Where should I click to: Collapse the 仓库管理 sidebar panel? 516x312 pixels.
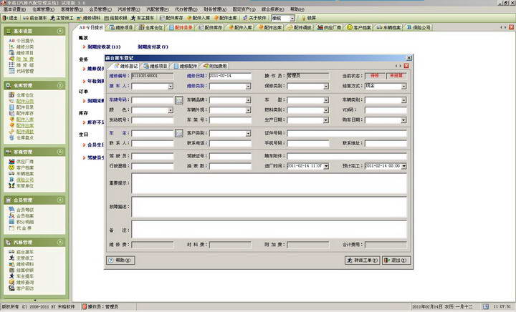60,85
